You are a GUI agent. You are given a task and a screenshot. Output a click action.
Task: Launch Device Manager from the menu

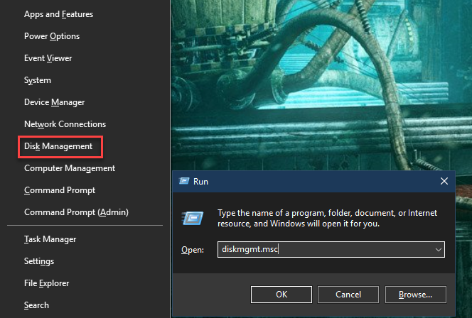54,102
